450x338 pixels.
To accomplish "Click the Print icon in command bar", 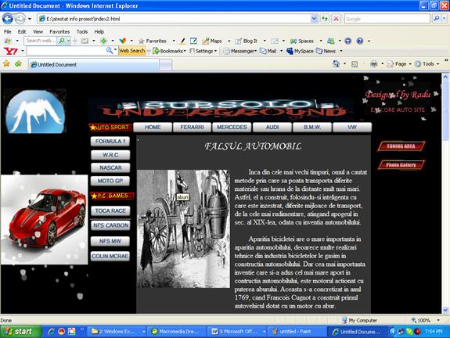I will pos(373,64).
